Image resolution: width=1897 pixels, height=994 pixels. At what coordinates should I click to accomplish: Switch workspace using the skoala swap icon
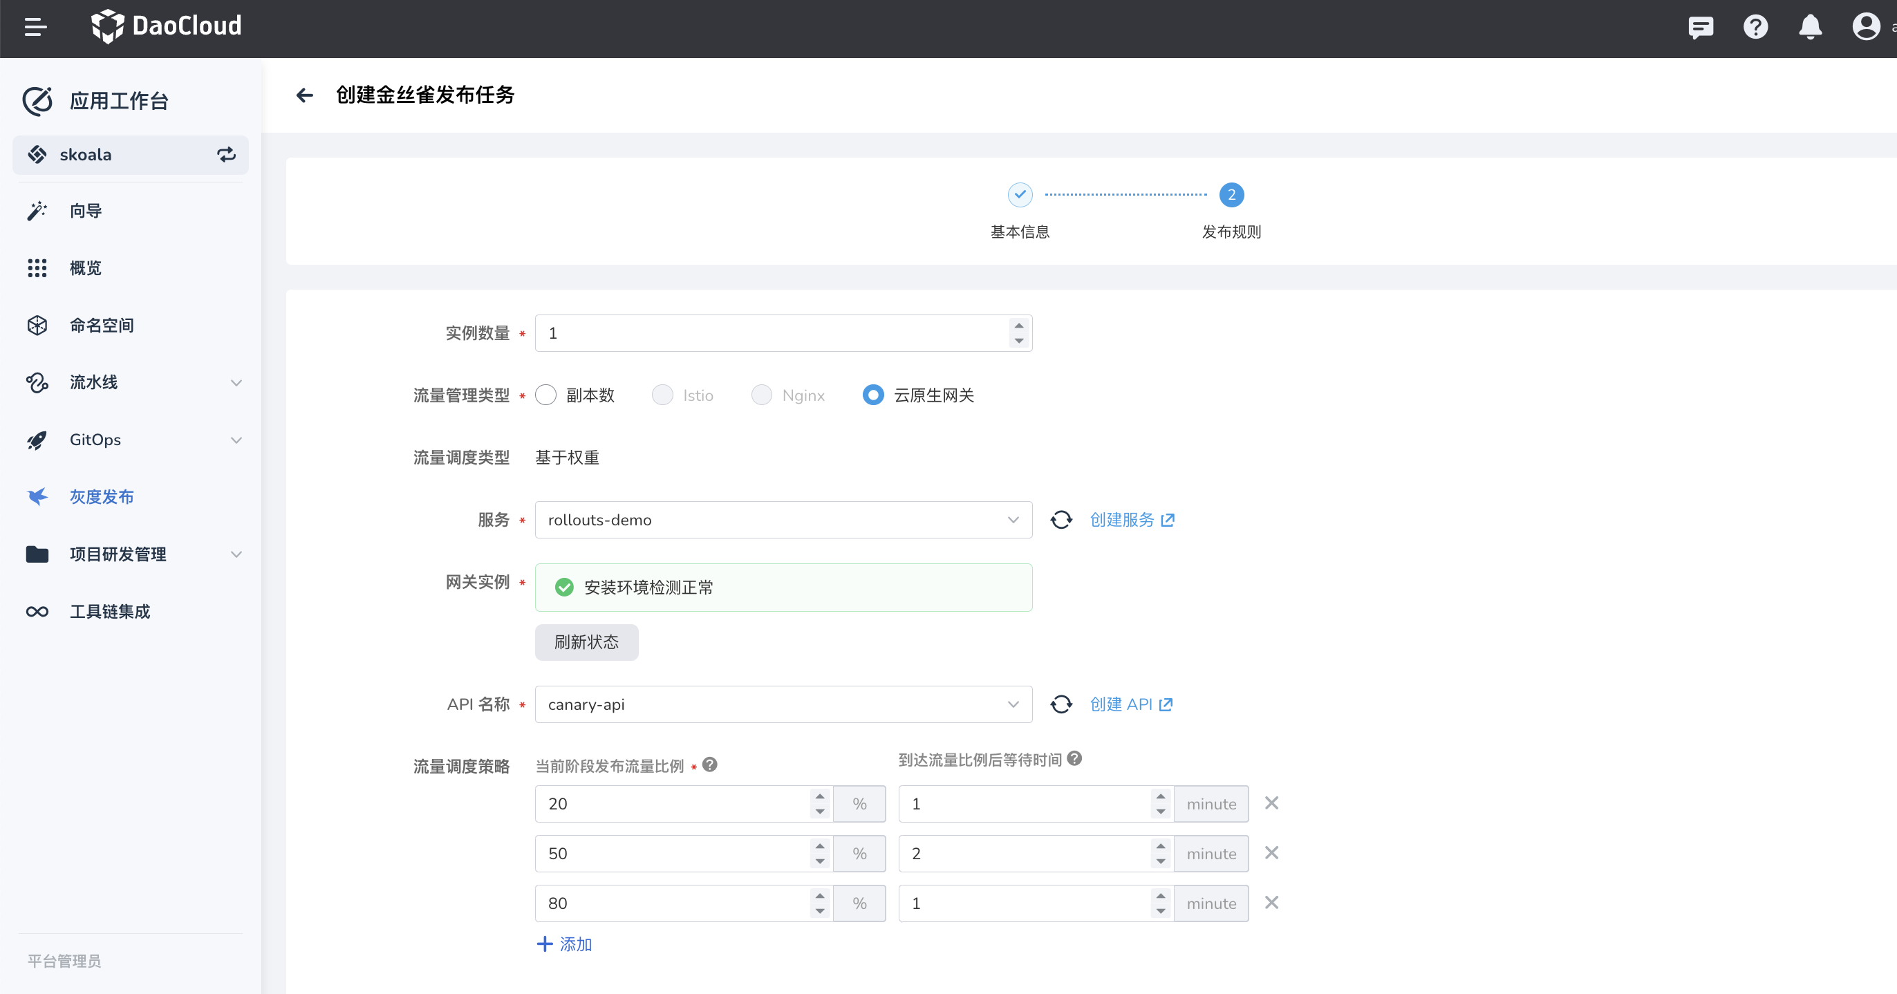point(226,155)
